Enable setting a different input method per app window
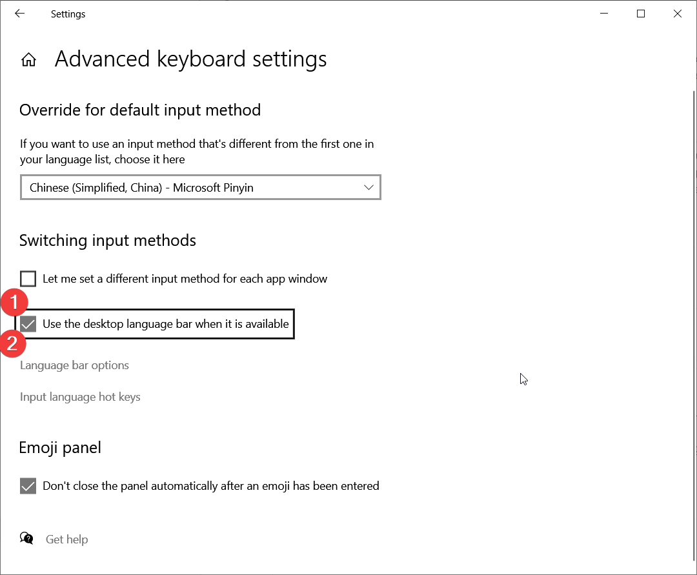Image resolution: width=697 pixels, height=575 pixels. click(x=28, y=278)
